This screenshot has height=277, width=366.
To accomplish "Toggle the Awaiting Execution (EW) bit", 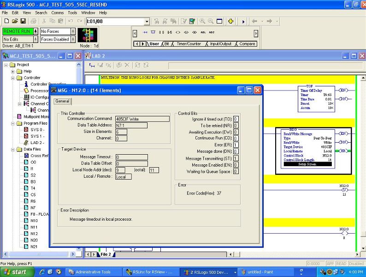I will pyautogui.click(x=236, y=132).
